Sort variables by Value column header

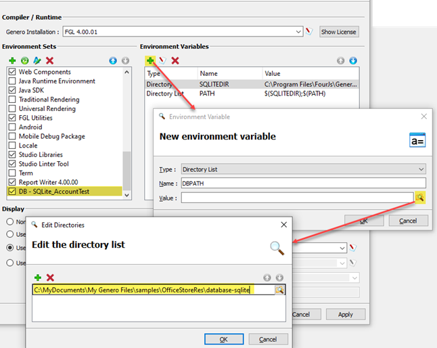pyautogui.click(x=310, y=73)
